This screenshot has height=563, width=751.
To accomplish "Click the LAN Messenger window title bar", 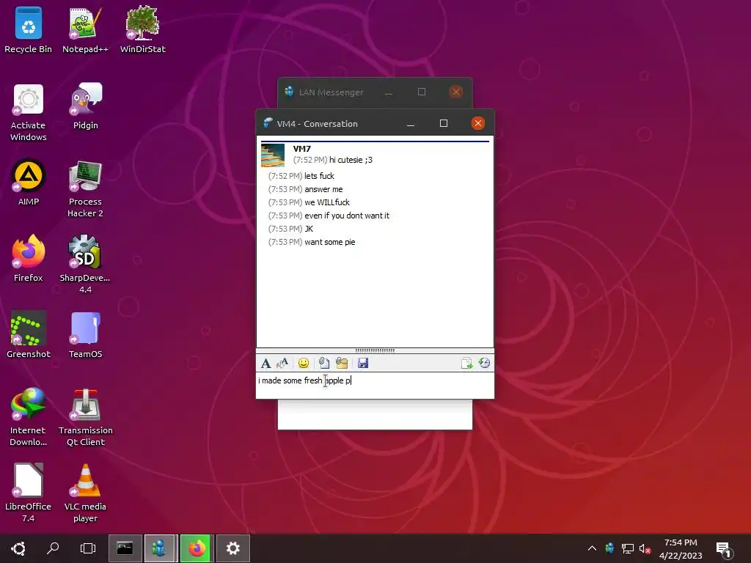I will pyautogui.click(x=331, y=92).
